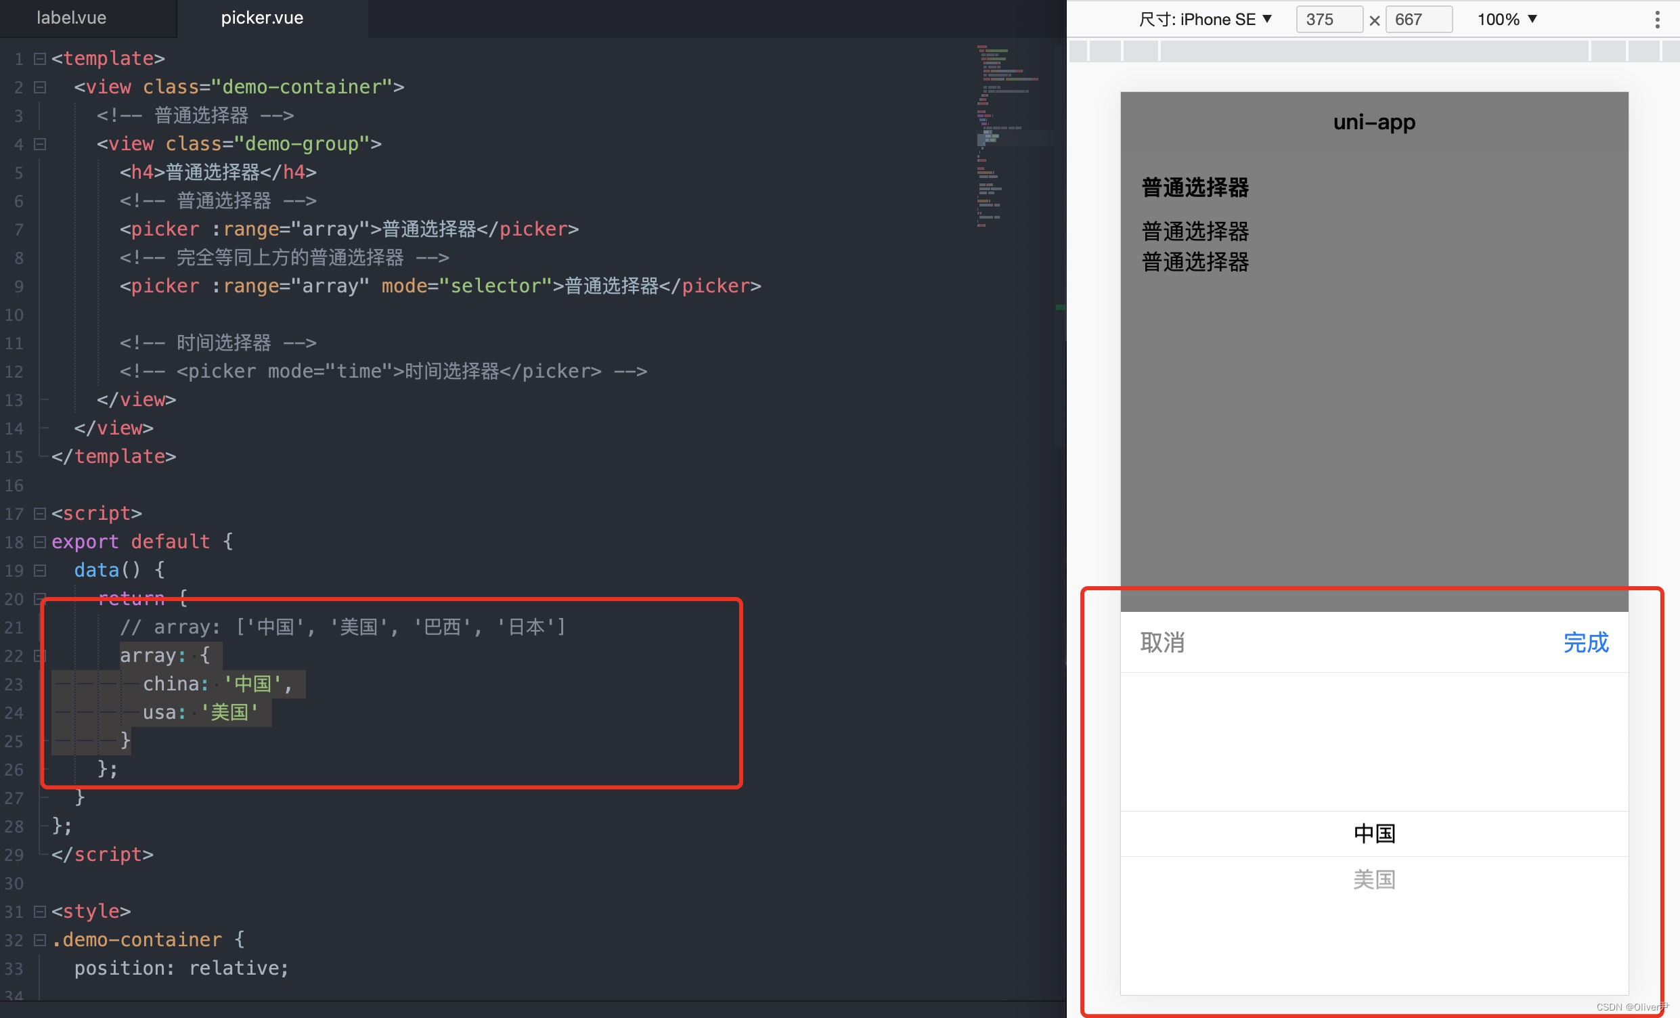This screenshot has height=1018, width=1680.
Task: Collapse the view block on line 2
Action: 39,87
